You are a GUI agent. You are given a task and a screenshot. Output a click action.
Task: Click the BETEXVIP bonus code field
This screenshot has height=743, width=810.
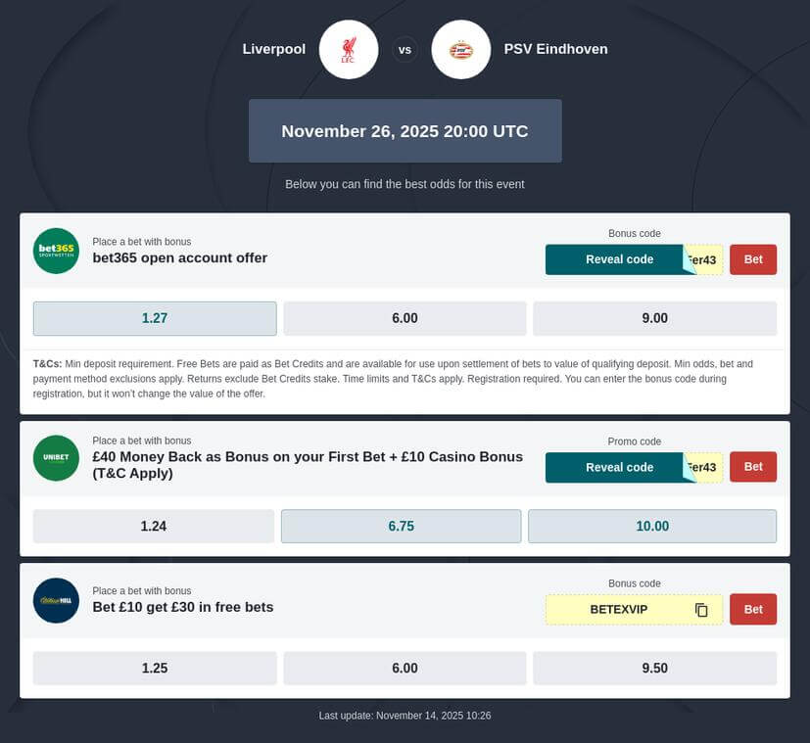click(x=619, y=610)
